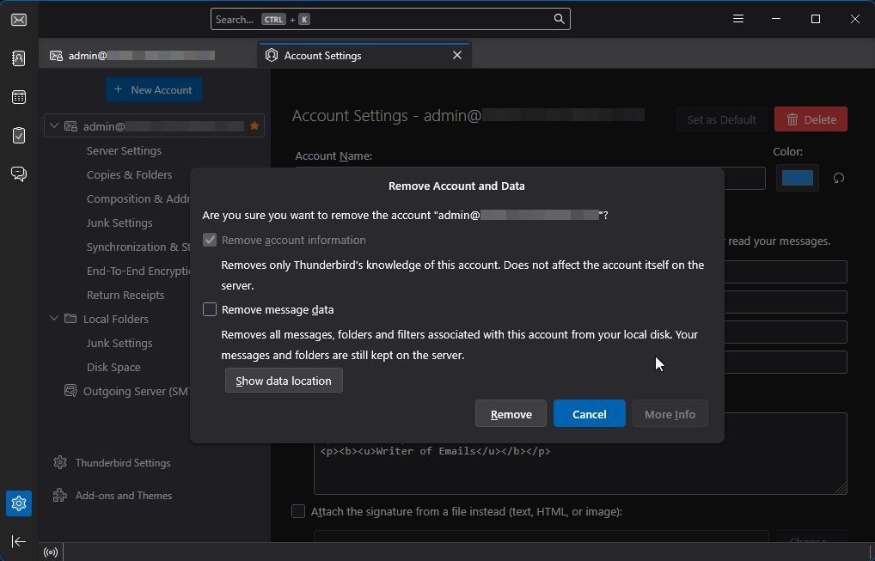Viewport: 875px width, 561px height.
Task: Pick the blue account color swatch
Action: coord(798,178)
